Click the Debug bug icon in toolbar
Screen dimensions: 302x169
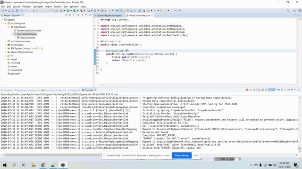61,11
